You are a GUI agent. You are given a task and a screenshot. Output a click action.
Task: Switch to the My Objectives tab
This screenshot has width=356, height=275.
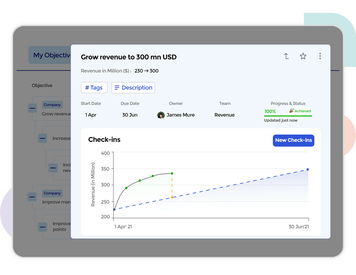pyautogui.click(x=50, y=55)
